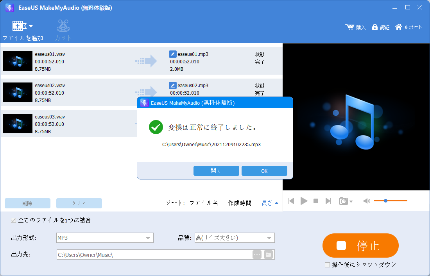The image size is (430, 276).
Task: Open the Add File dropdown arrow
Action: click(x=31, y=26)
